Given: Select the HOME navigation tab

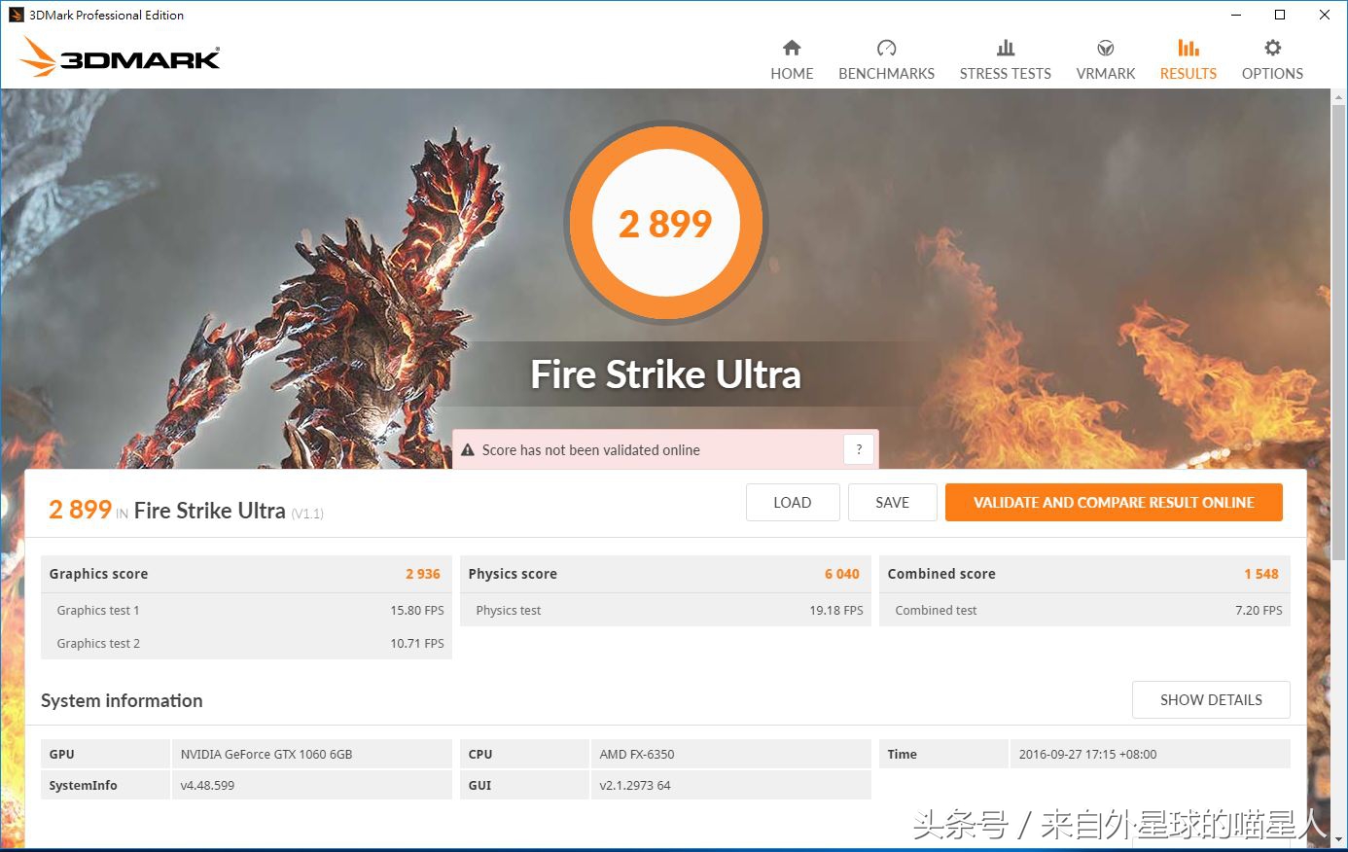Looking at the screenshot, I should pos(791,73).
